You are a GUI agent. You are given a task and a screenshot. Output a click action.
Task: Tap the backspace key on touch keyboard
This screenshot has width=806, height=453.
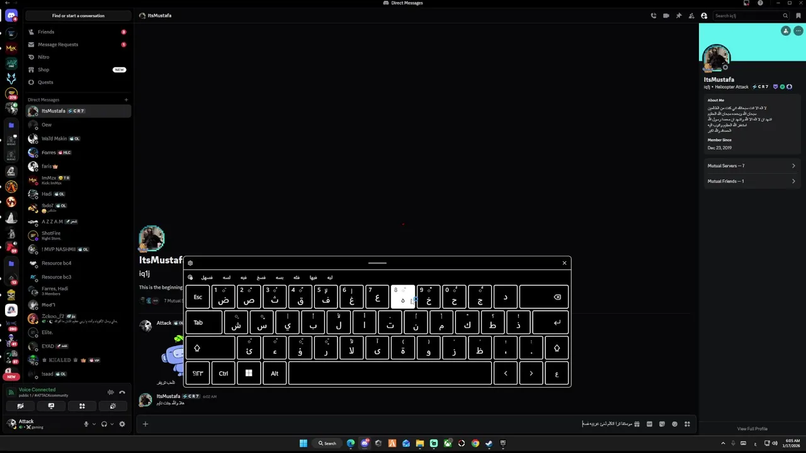545,297
